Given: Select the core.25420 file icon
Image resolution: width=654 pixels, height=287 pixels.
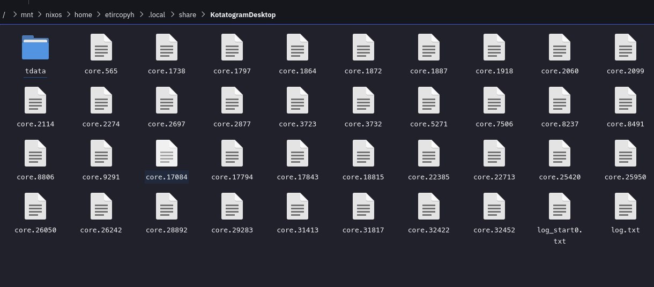Looking at the screenshot, I should click(560, 153).
